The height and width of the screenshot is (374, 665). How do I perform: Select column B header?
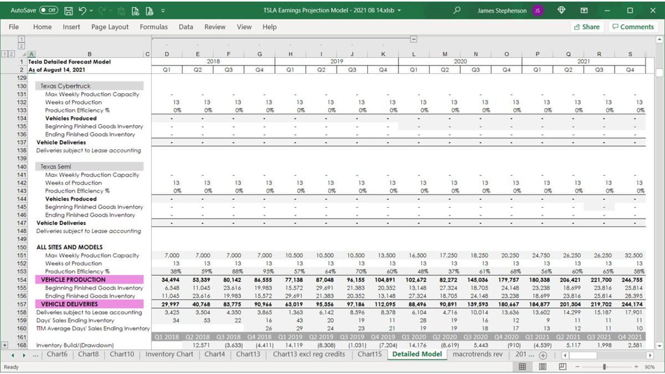(90, 54)
